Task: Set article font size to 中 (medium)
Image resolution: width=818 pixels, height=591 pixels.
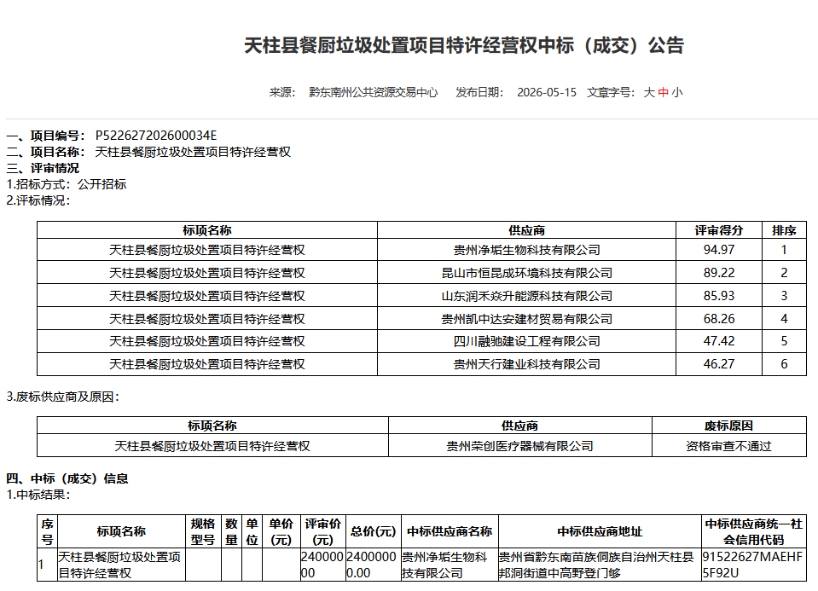Action: click(x=663, y=92)
